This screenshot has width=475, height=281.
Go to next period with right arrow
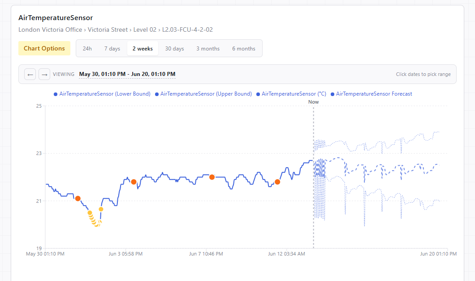44,74
